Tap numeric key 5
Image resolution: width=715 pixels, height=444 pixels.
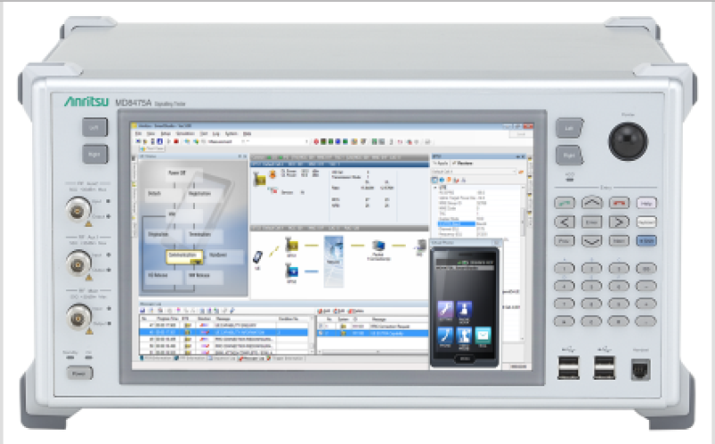[592, 286]
